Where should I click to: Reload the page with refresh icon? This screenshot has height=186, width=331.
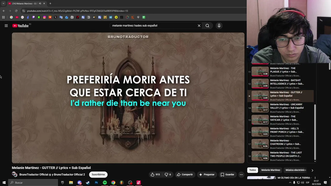16,11
